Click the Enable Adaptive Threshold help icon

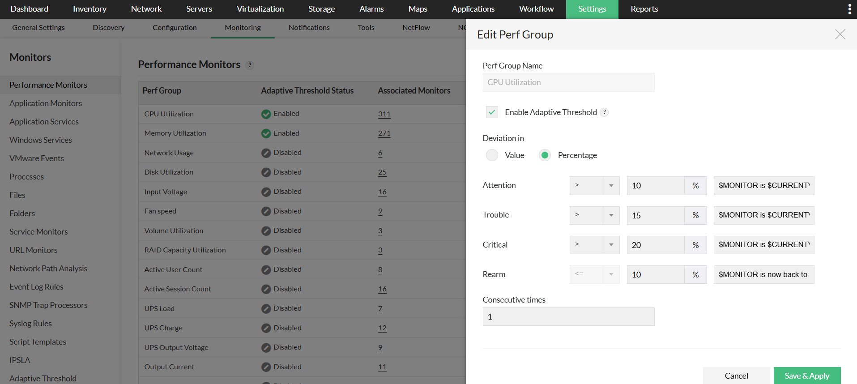tap(604, 112)
